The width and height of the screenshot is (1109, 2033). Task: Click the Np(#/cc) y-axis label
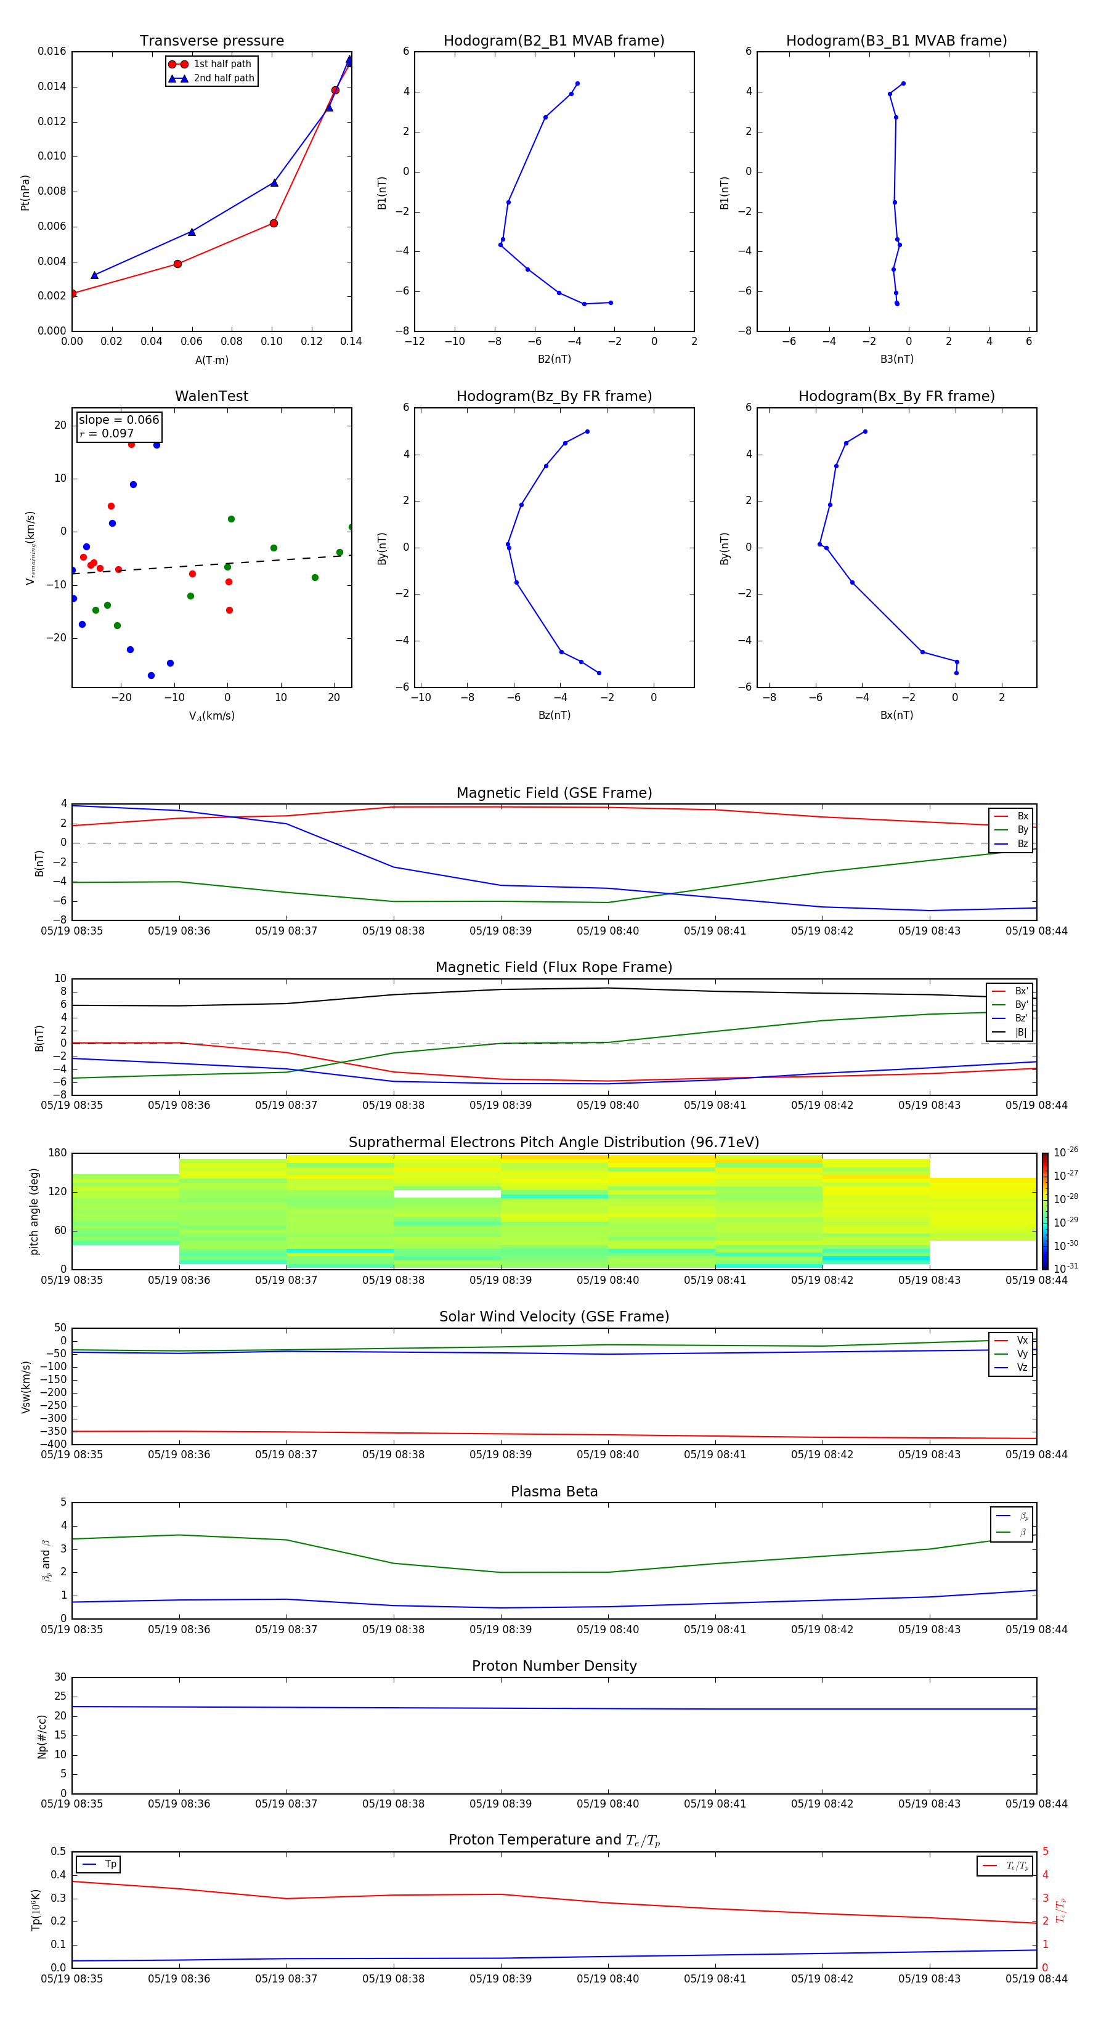[x=42, y=1736]
